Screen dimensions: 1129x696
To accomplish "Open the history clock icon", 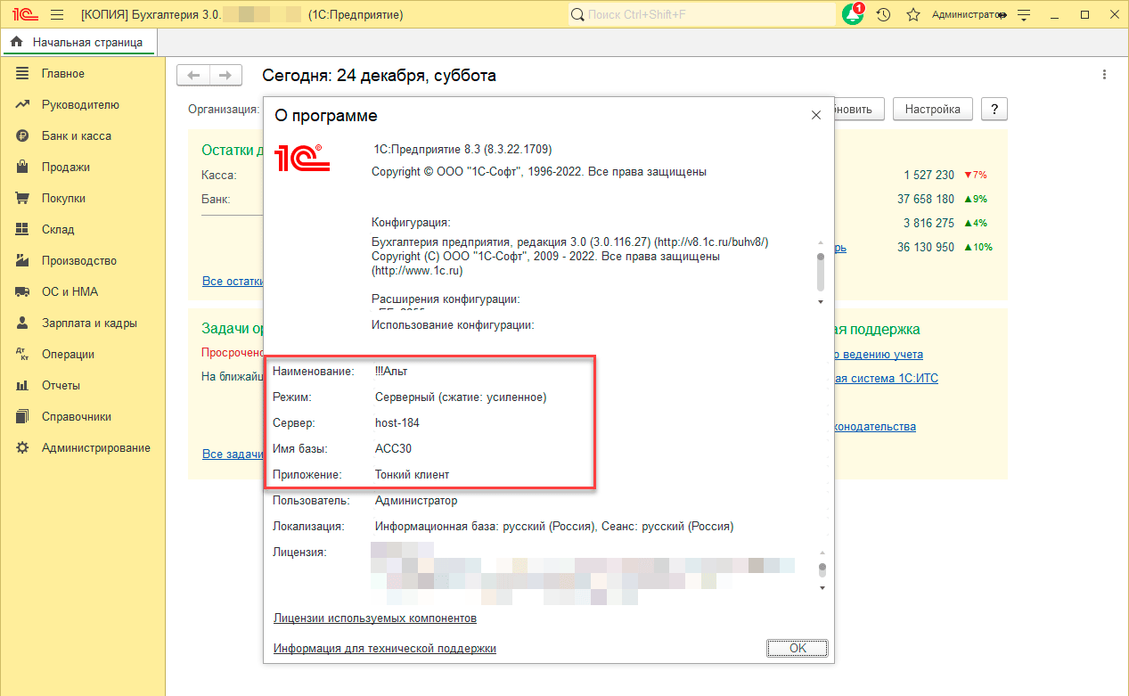I will tap(883, 15).
